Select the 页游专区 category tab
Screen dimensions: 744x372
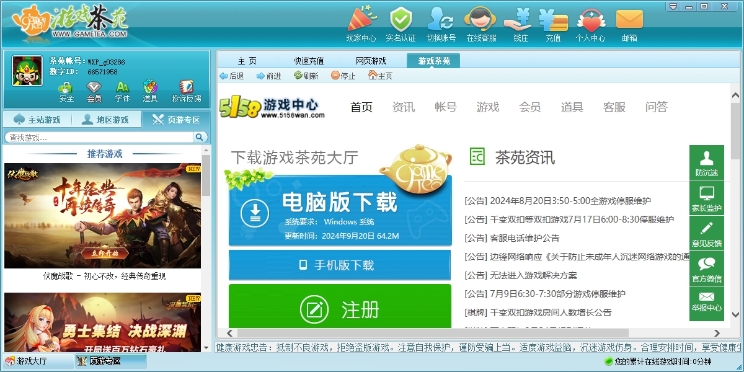coord(176,120)
